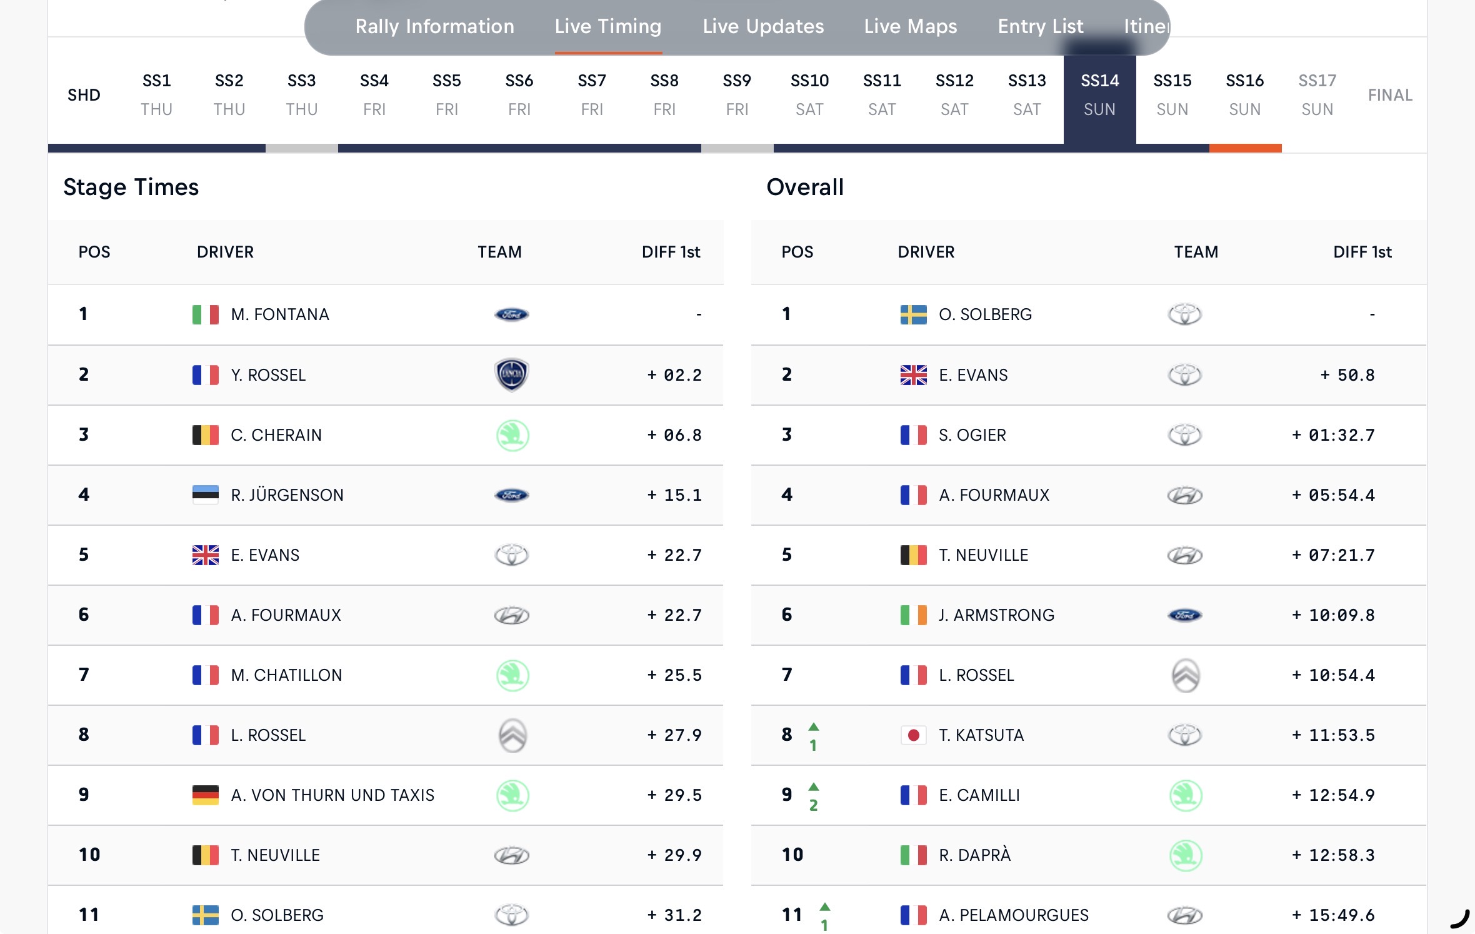Click Swedish flag beside O. Solberg overall
Screen dimensions: 1475x934
click(913, 314)
